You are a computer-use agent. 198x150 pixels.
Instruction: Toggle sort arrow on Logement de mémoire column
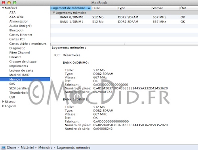tap(89, 8)
